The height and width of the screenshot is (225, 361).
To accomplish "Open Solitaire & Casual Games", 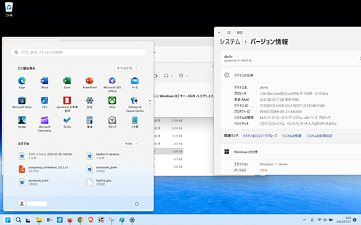I will tap(135, 105).
